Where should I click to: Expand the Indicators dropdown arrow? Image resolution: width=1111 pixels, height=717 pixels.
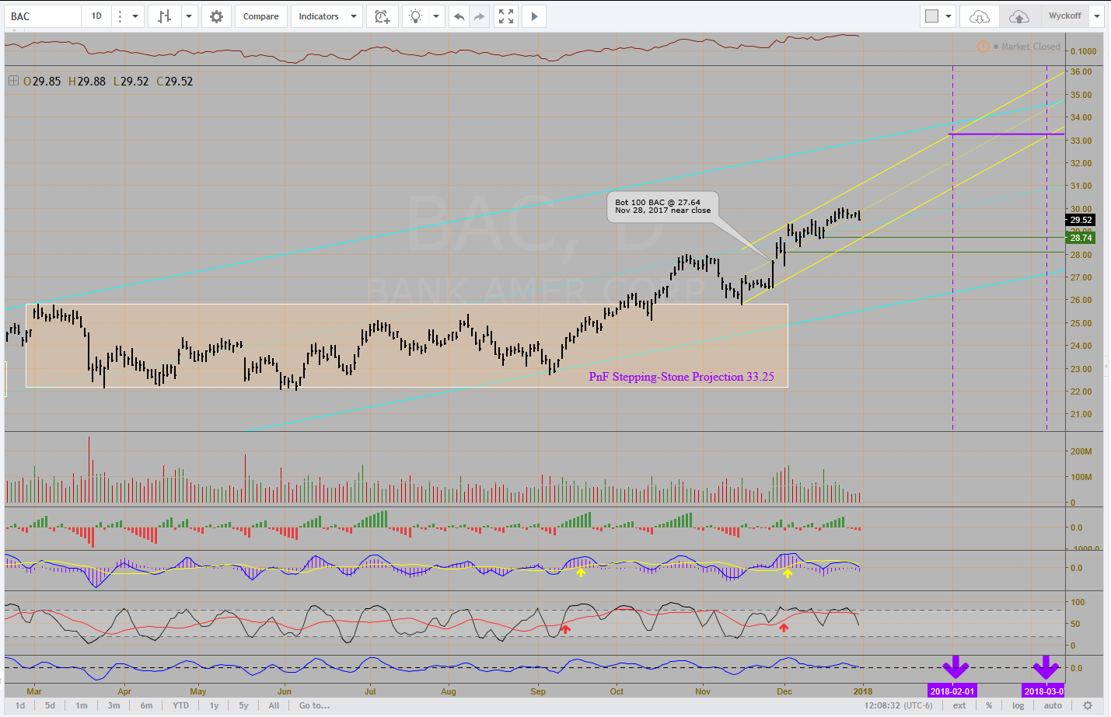[x=354, y=16]
